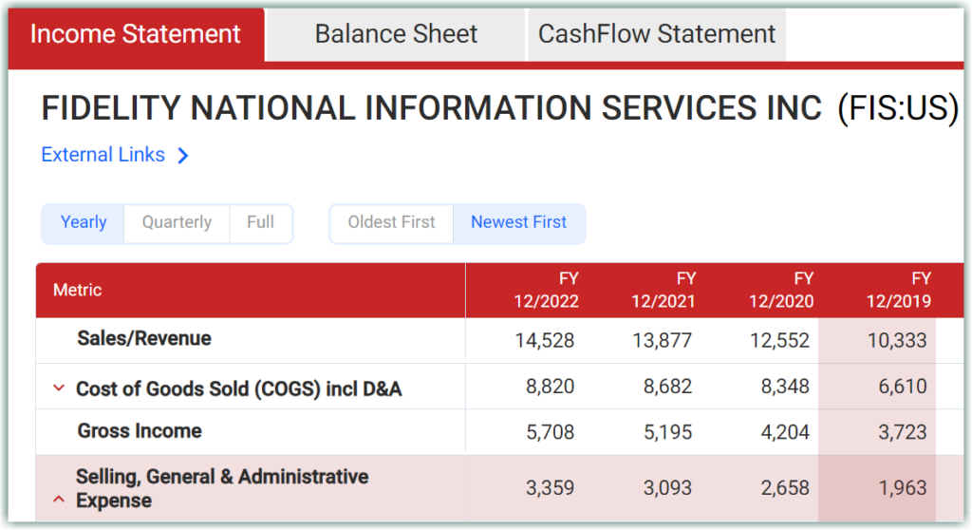The width and height of the screenshot is (972, 530).
Task: Click Gross Income value 4,204
Action: point(785,432)
